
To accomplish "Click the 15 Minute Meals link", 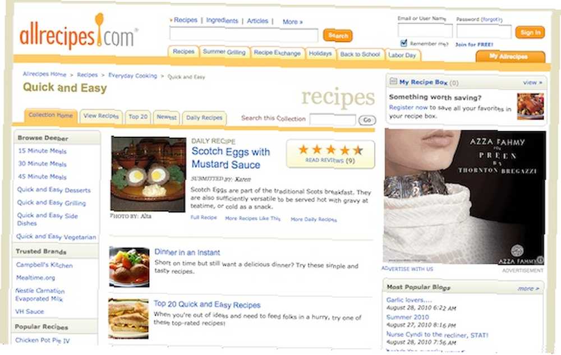I will click(42, 151).
